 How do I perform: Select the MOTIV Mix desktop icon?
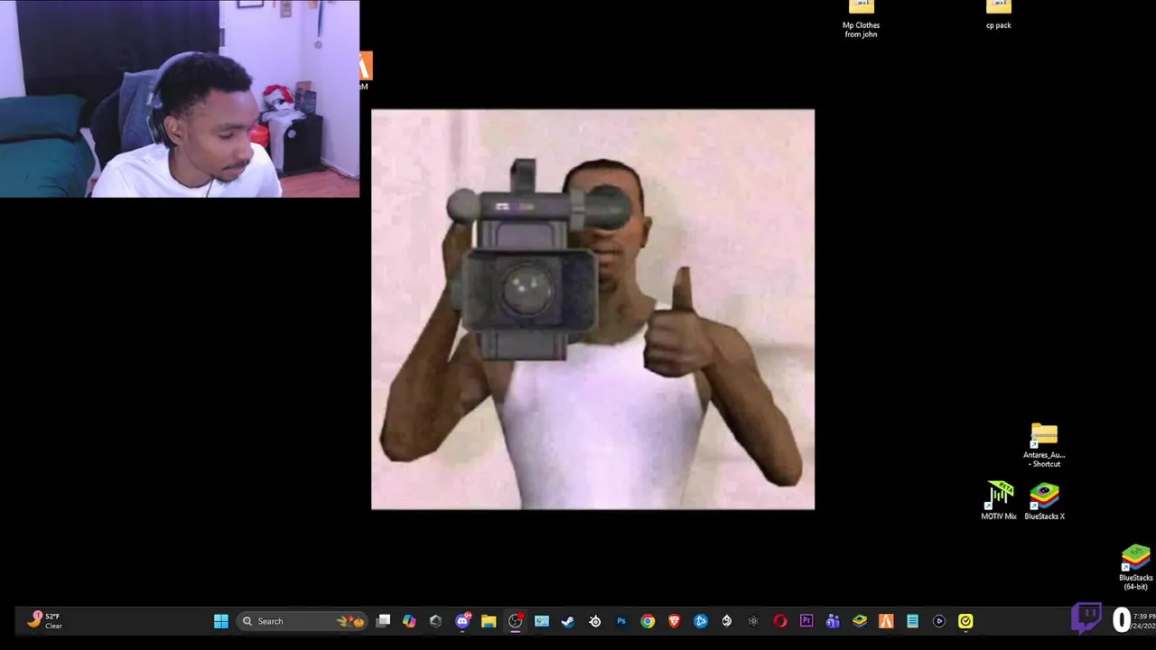click(999, 500)
